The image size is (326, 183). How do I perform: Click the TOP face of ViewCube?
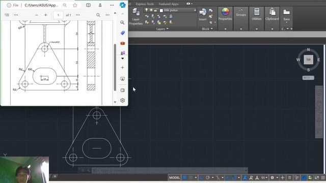(308, 59)
